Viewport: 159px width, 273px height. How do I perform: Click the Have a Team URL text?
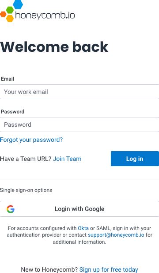click(x=26, y=159)
